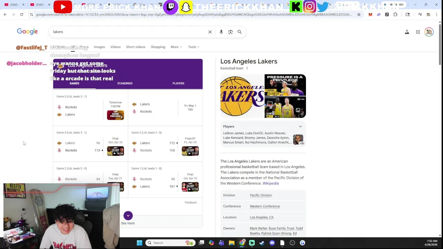Screen dimensions: 443x249
Task: Expand the Players section in knowledge panel
Action: 300,127
